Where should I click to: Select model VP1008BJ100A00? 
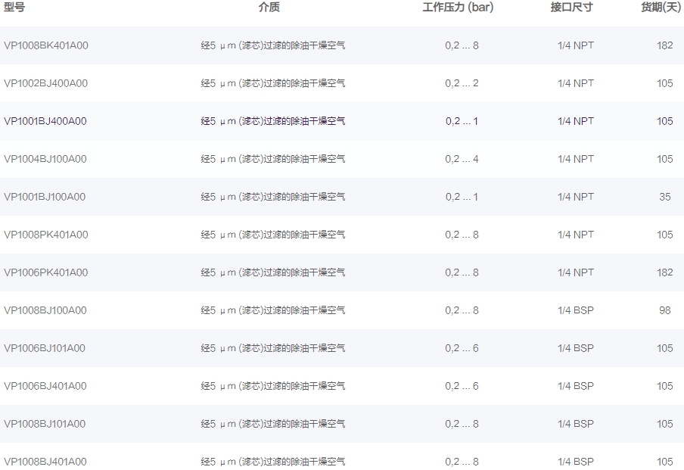point(45,310)
